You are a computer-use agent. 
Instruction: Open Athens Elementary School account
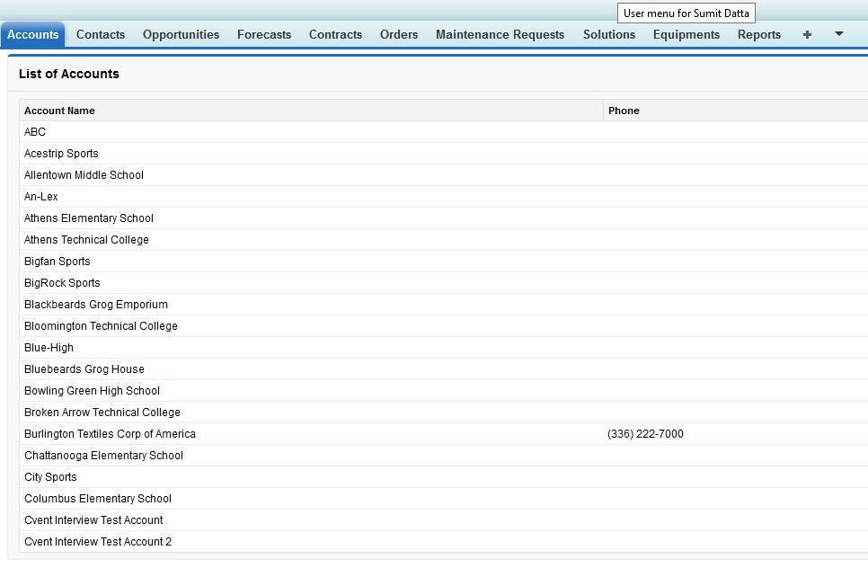pos(89,218)
